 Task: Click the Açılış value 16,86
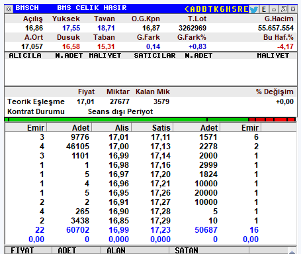[x=34, y=28]
